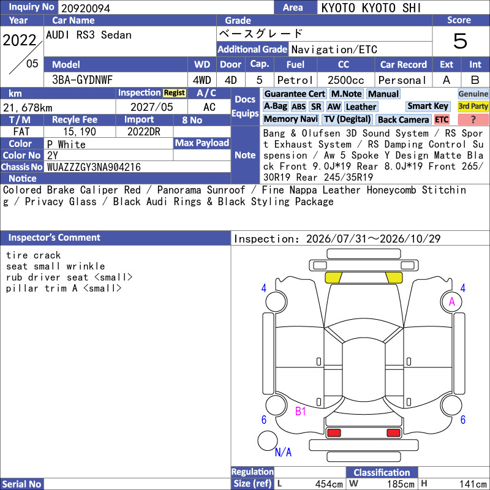Viewport: 490px width, 490px height.
Task: Click the 4WD drive value
Action: (202, 80)
